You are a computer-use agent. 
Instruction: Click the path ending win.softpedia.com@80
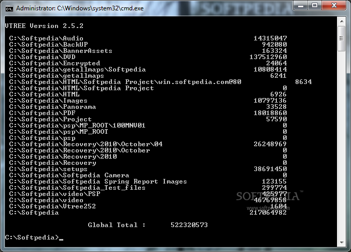pos(125,82)
